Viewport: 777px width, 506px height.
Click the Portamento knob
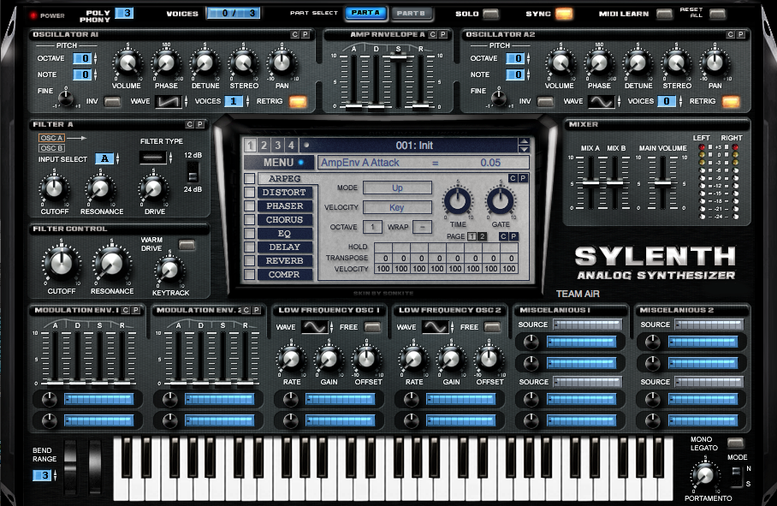[704, 475]
